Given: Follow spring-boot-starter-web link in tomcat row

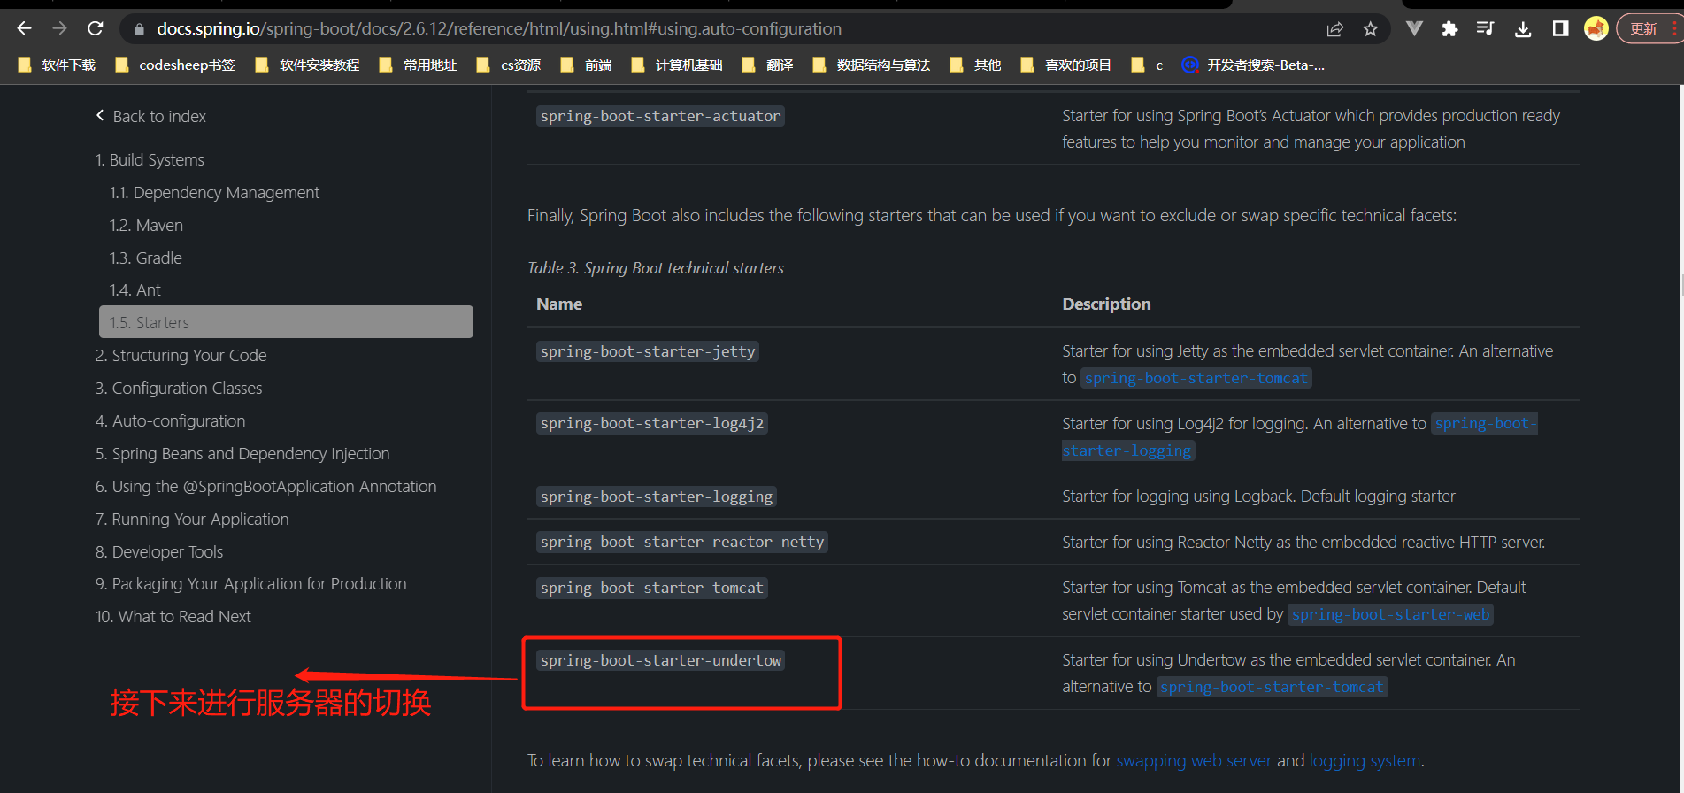Looking at the screenshot, I should (x=1390, y=614).
